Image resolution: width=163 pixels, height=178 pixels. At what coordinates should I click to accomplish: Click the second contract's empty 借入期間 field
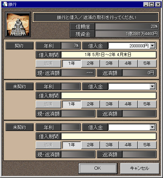[x=109, y=95]
